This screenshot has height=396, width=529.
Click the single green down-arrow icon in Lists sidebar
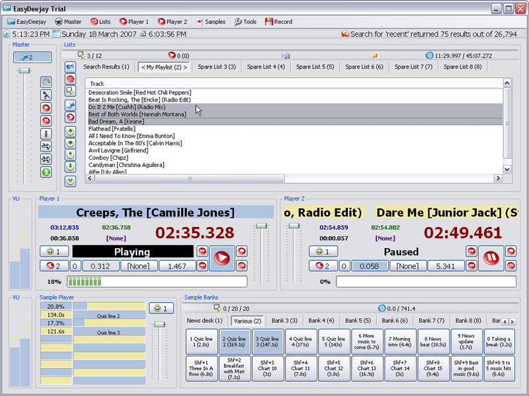(70, 167)
